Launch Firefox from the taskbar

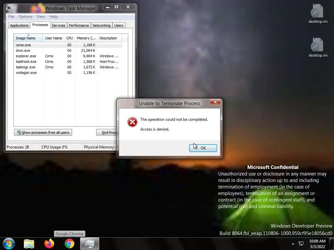(49, 243)
